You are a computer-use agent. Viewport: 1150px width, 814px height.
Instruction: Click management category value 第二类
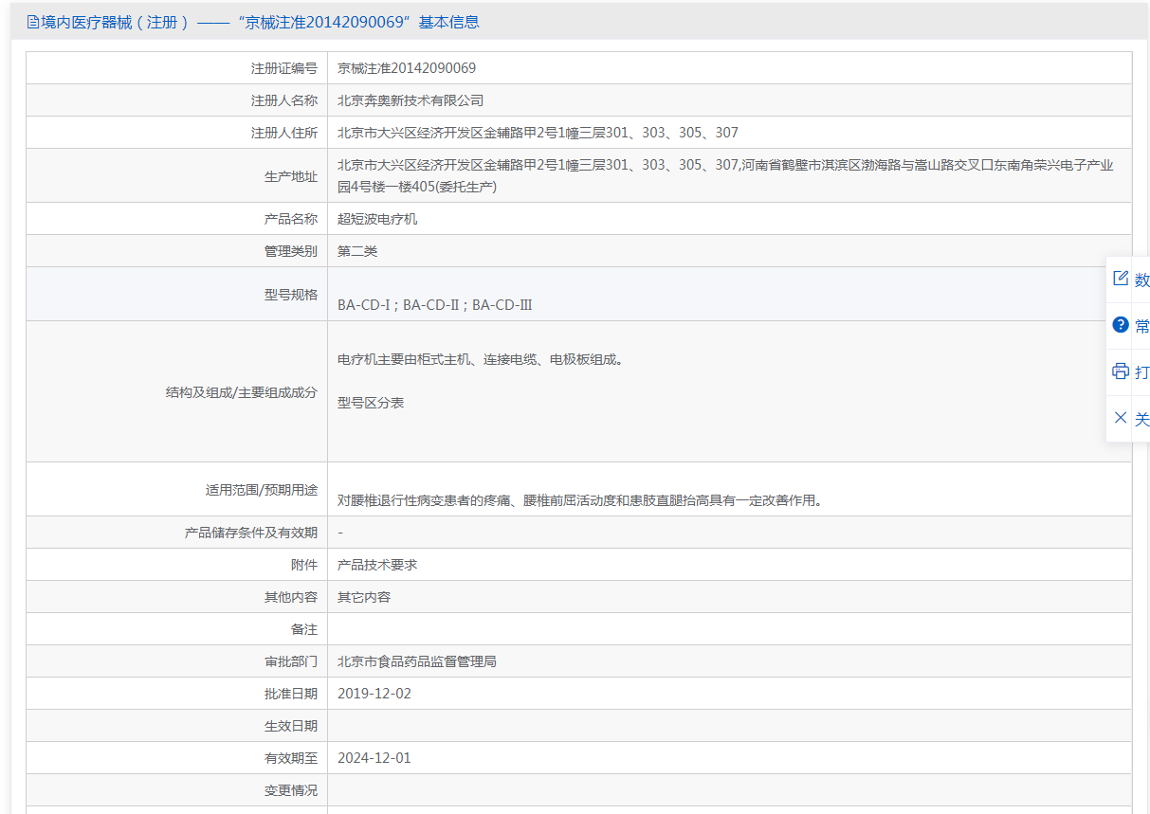pos(357,251)
